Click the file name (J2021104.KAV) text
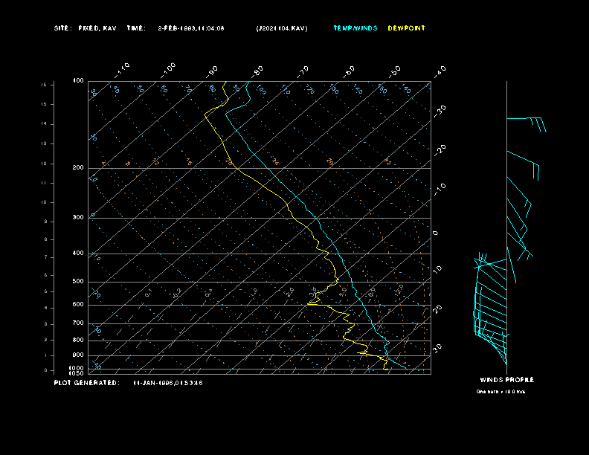This screenshot has width=589, height=455. coord(281,28)
